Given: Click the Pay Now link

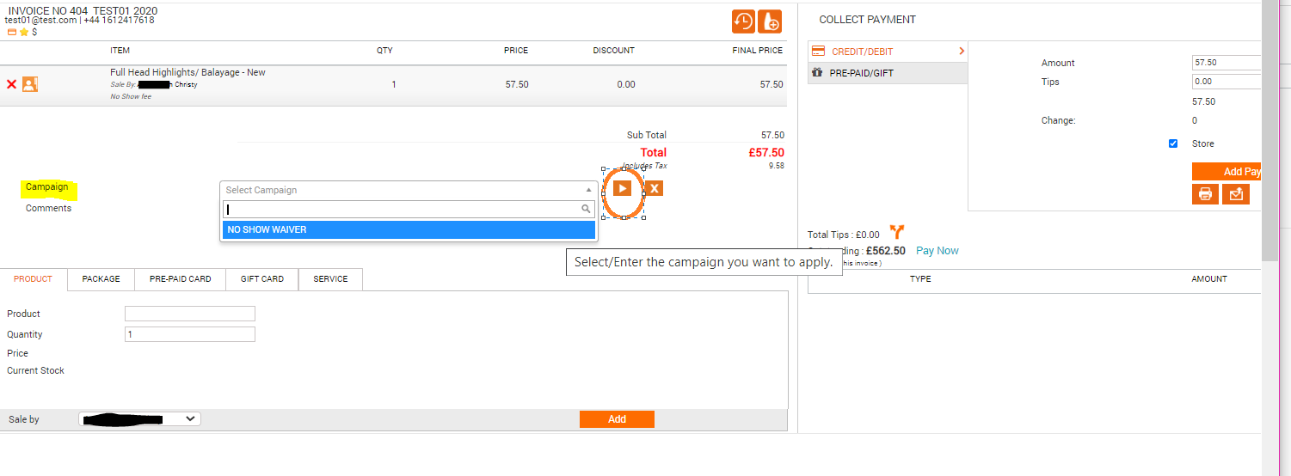Looking at the screenshot, I should click(938, 251).
